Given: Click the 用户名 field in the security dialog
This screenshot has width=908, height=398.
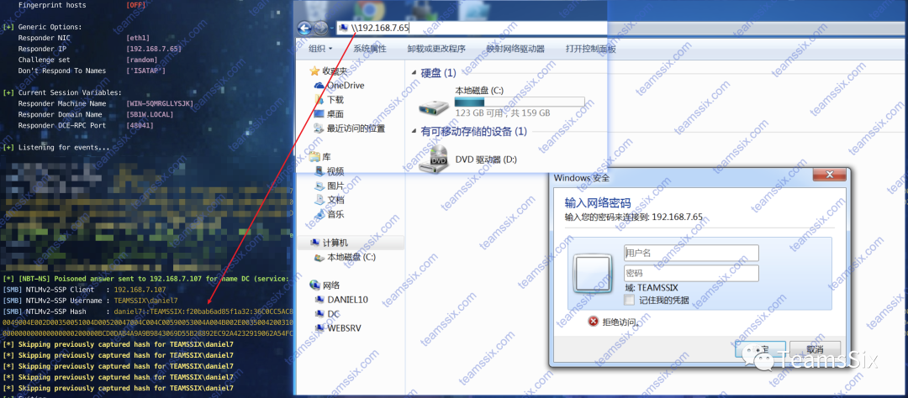Looking at the screenshot, I should [691, 253].
